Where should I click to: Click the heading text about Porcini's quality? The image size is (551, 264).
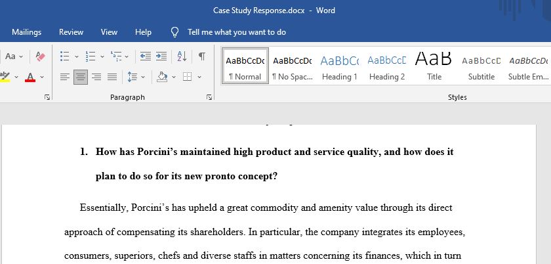274,152
